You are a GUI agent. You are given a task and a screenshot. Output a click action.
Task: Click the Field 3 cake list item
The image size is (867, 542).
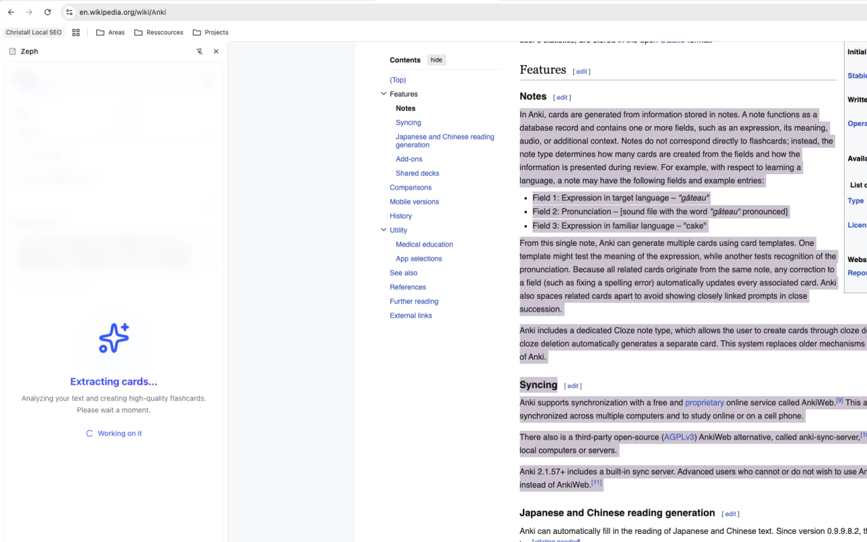point(619,226)
